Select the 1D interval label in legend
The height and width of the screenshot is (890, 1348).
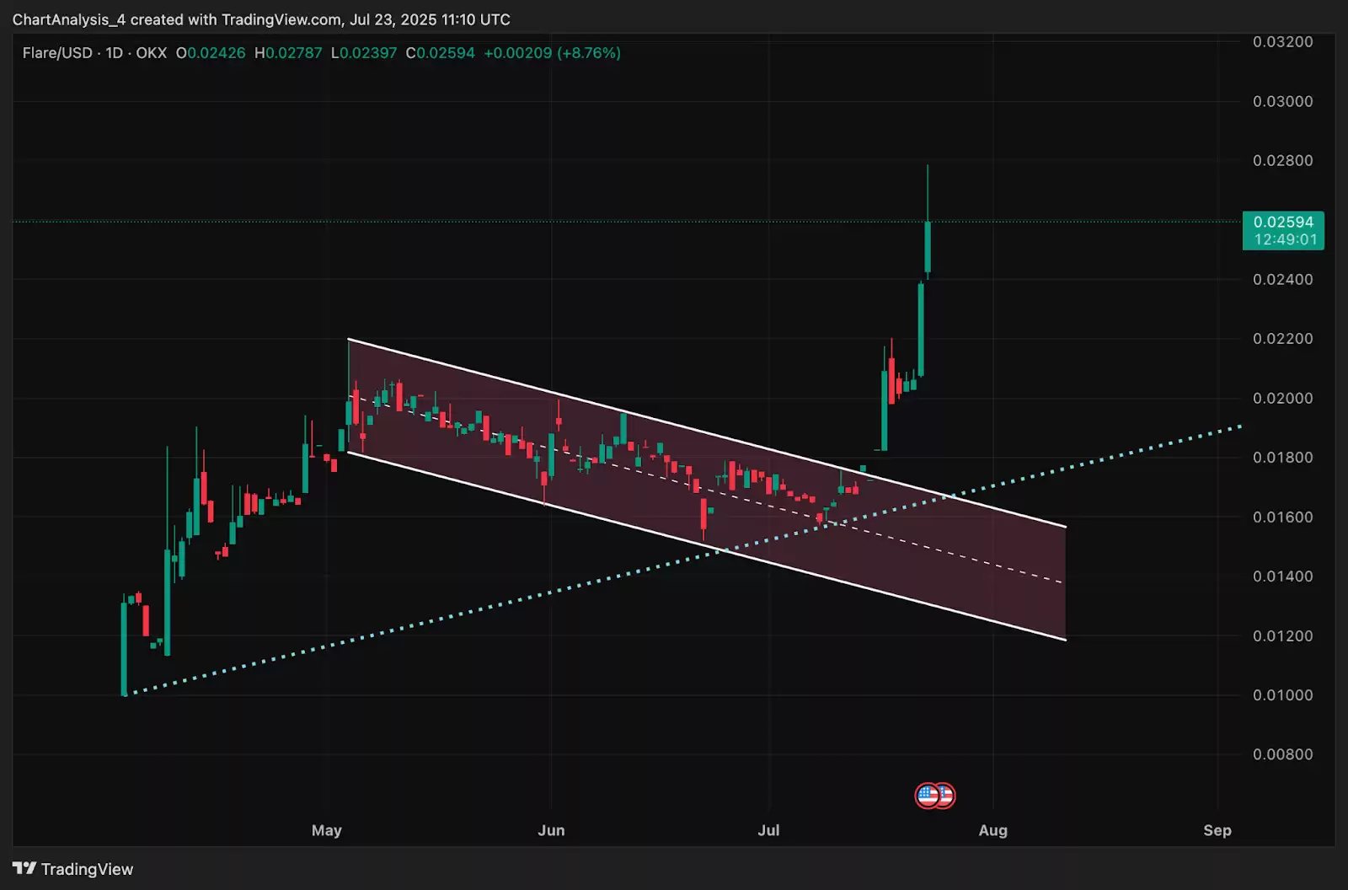pyautogui.click(x=115, y=53)
